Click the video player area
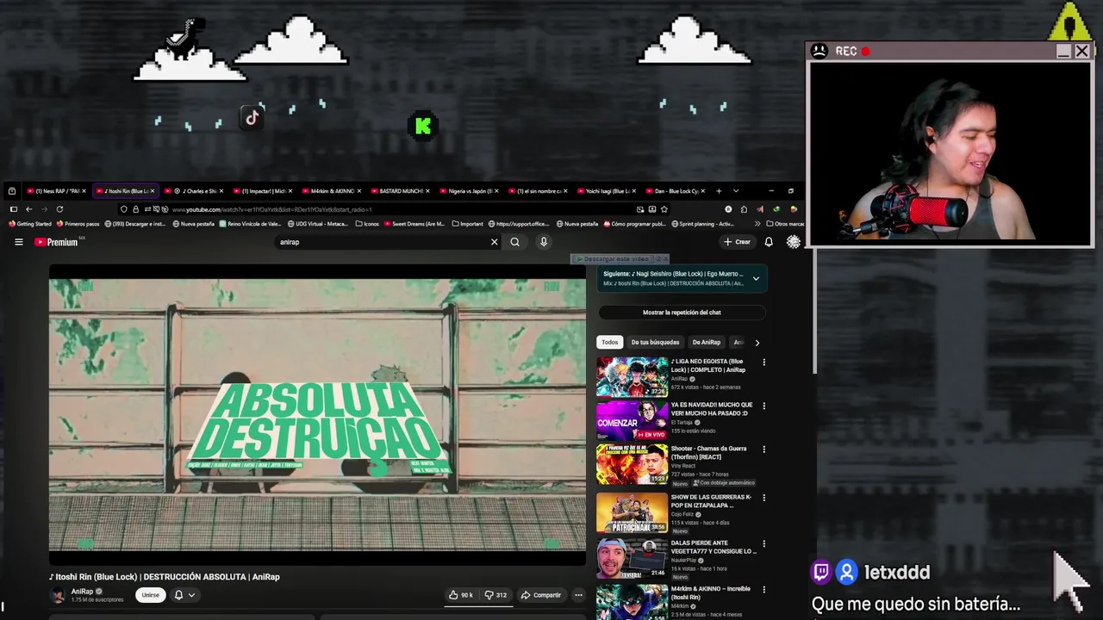The image size is (1103, 620). coord(317,415)
